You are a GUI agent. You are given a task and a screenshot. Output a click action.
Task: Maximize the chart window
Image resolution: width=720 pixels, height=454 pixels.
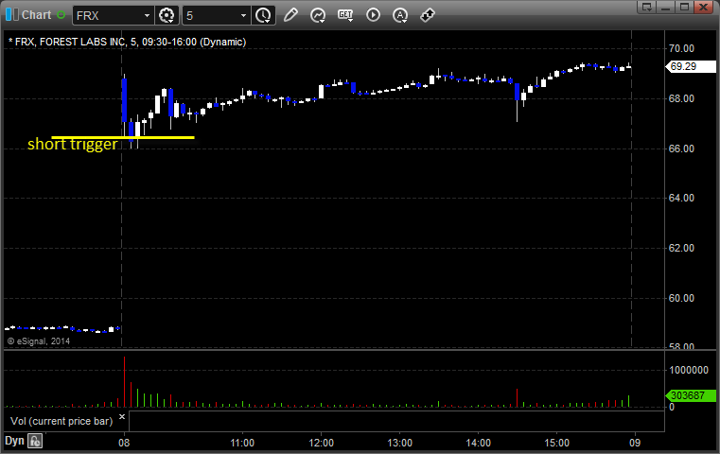(684, 7)
